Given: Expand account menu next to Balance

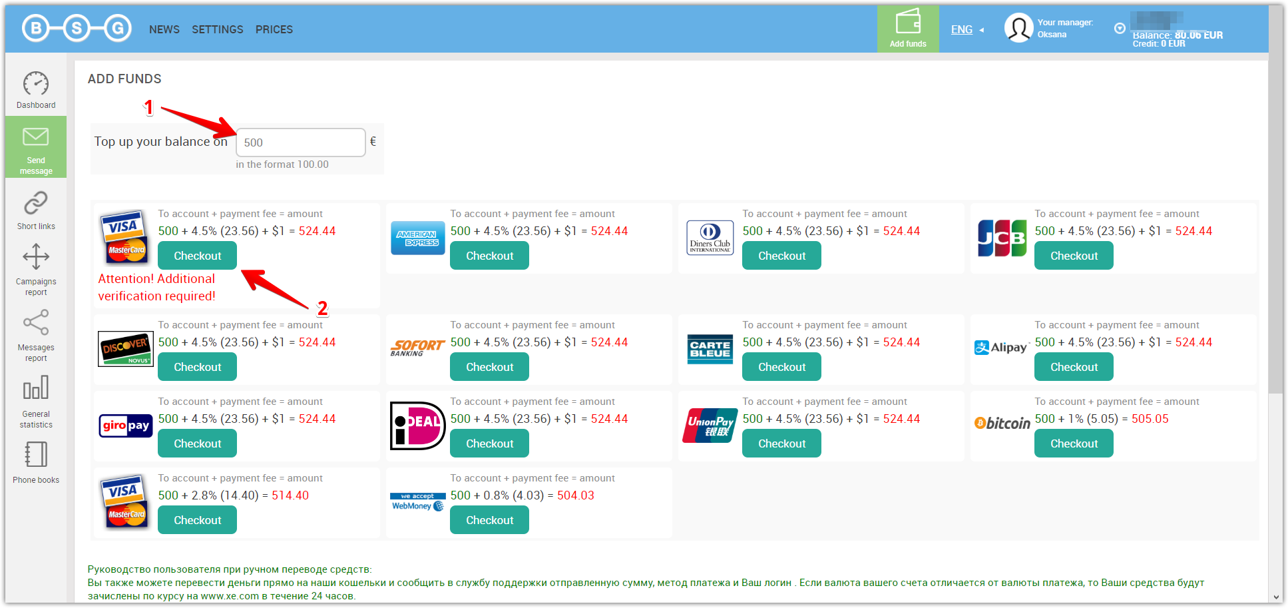Looking at the screenshot, I should tap(1120, 29).
